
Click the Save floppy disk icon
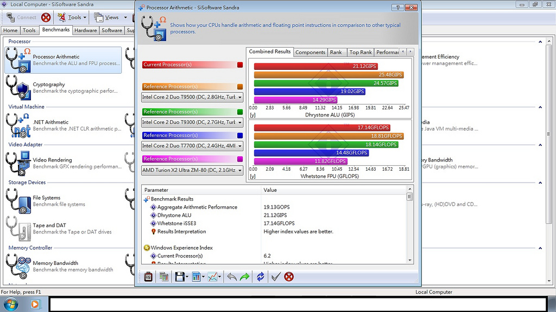pyautogui.click(x=179, y=277)
